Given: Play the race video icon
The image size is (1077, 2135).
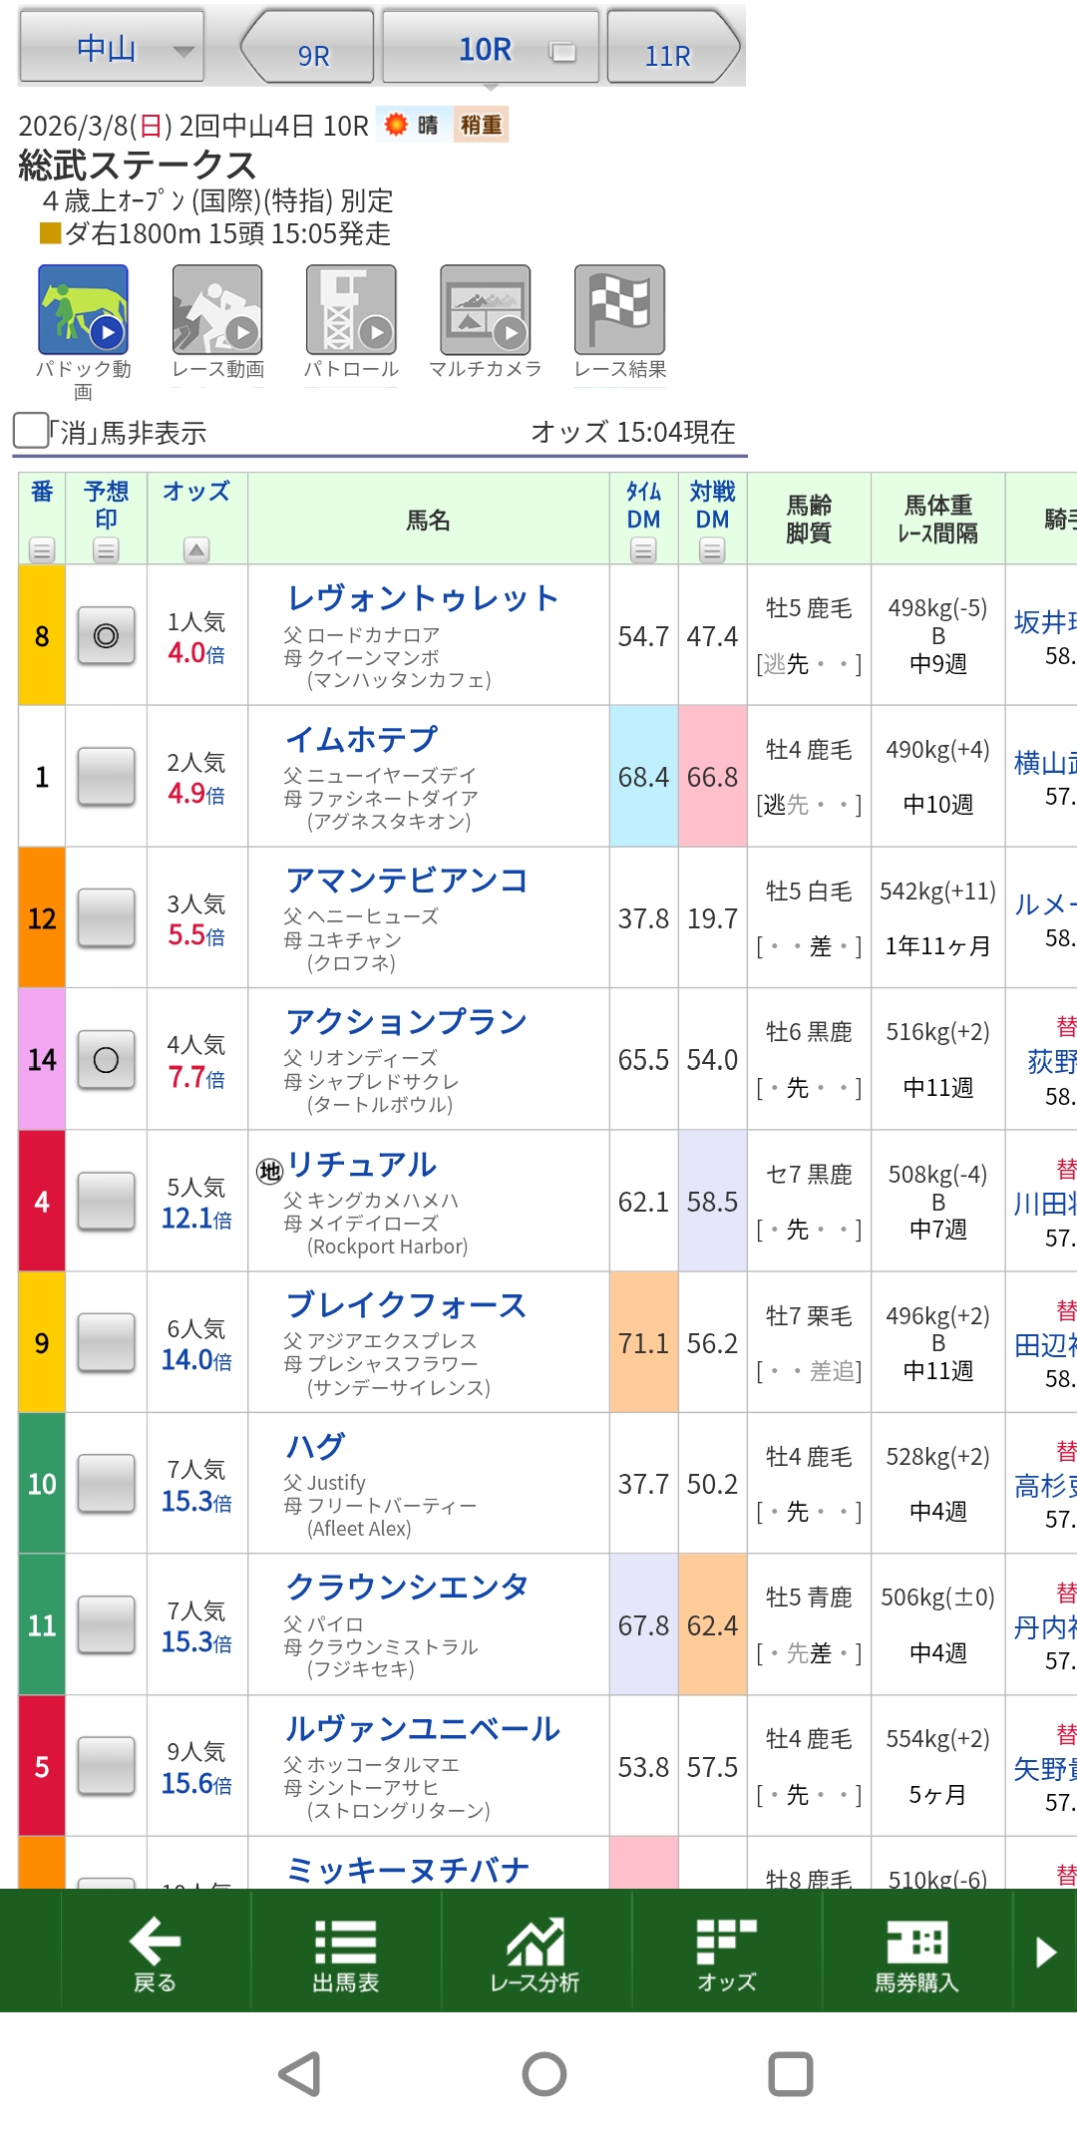Looking at the screenshot, I should pyautogui.click(x=216, y=310).
